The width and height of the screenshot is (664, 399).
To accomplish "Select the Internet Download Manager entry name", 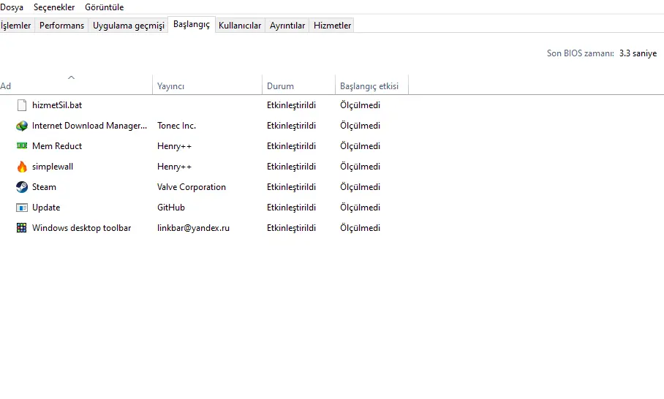I will (89, 126).
